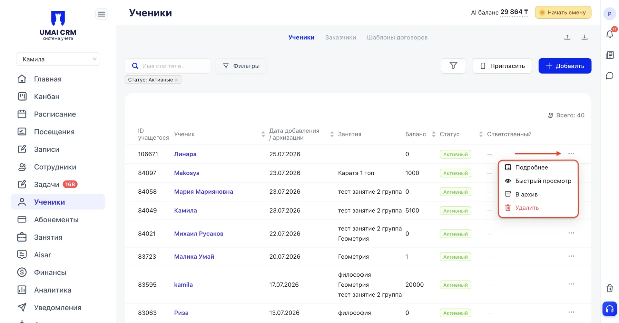
Task: Open student Линара profile link
Action: click(185, 154)
